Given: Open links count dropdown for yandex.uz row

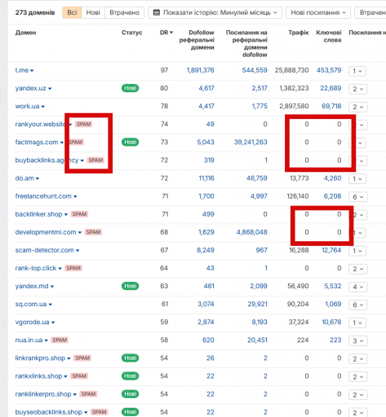Looking at the screenshot, I should tap(358, 89).
